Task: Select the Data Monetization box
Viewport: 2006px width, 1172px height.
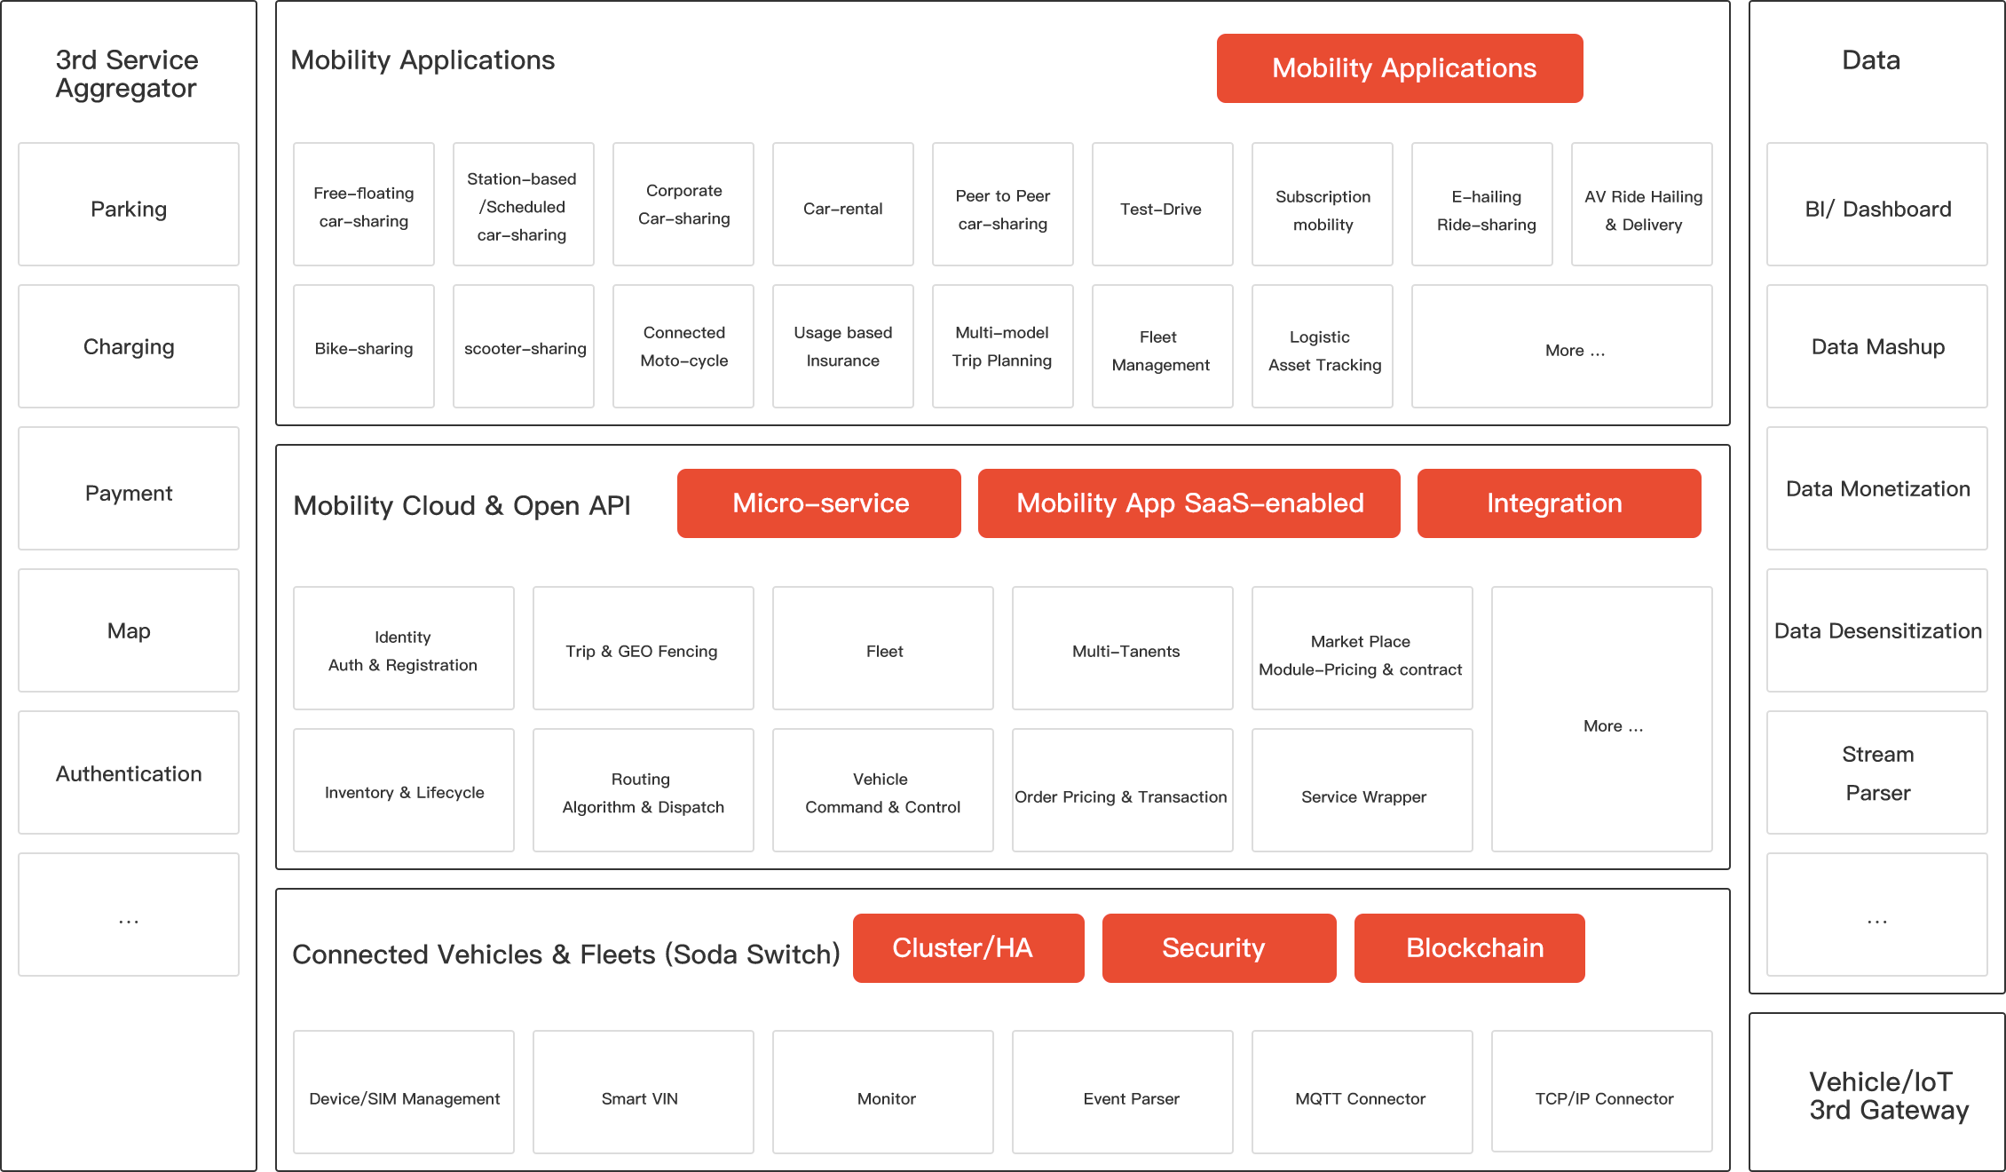Action: coord(1876,489)
